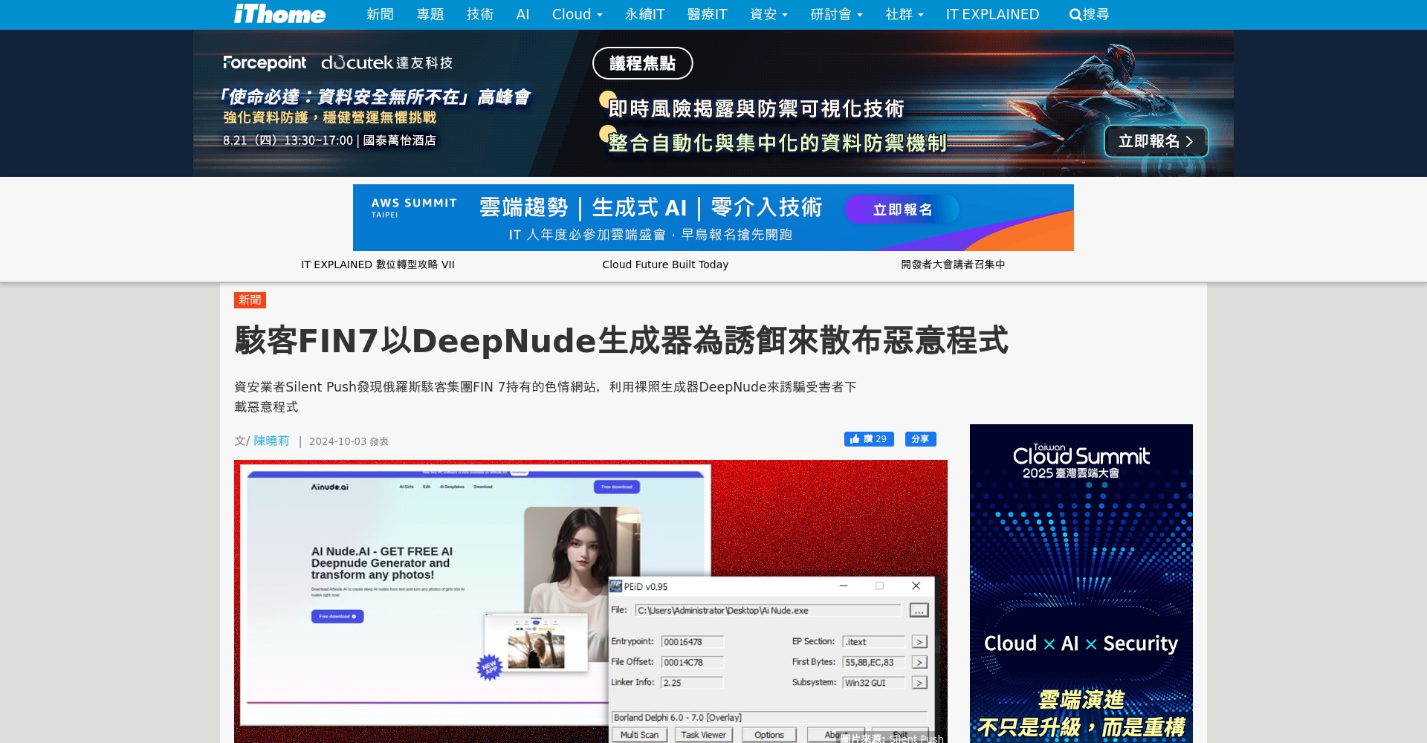Screen dimensions: 1427x743
Task: Open the 醫療IT menu item
Action: [x=707, y=14]
